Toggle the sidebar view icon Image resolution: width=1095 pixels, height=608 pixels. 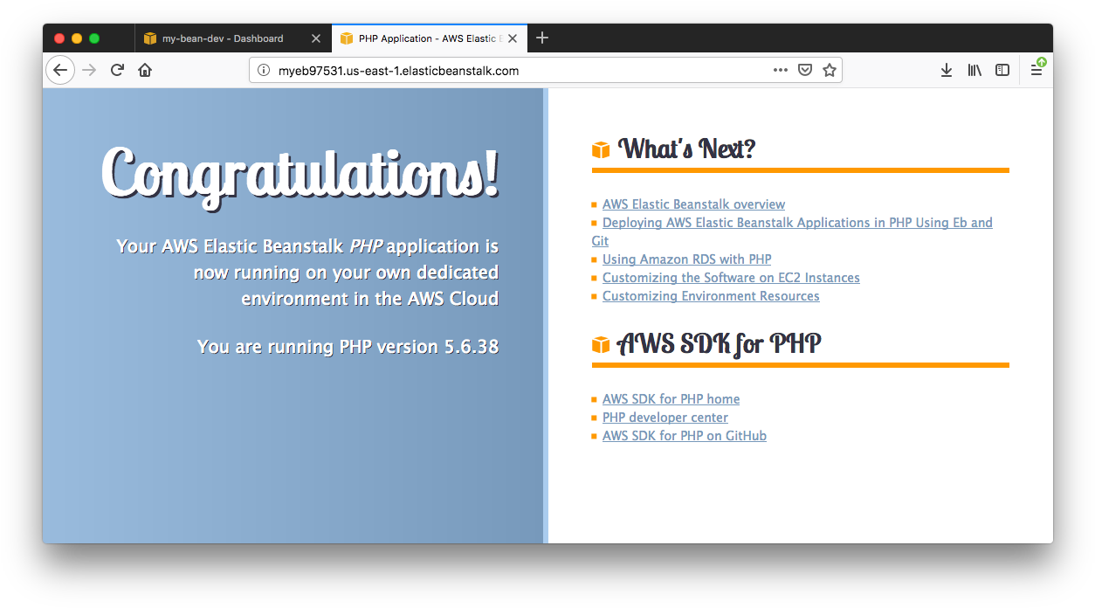pos(1002,70)
